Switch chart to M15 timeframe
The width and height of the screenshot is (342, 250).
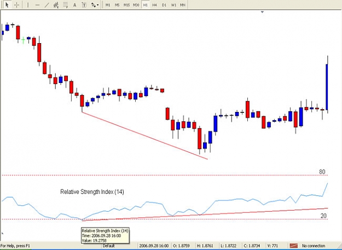pos(126,5)
